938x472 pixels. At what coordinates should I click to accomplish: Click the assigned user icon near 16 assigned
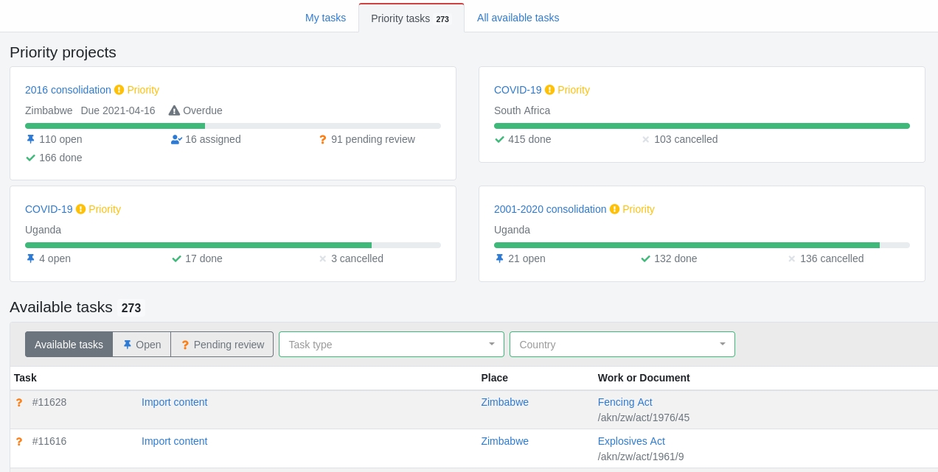click(x=176, y=139)
